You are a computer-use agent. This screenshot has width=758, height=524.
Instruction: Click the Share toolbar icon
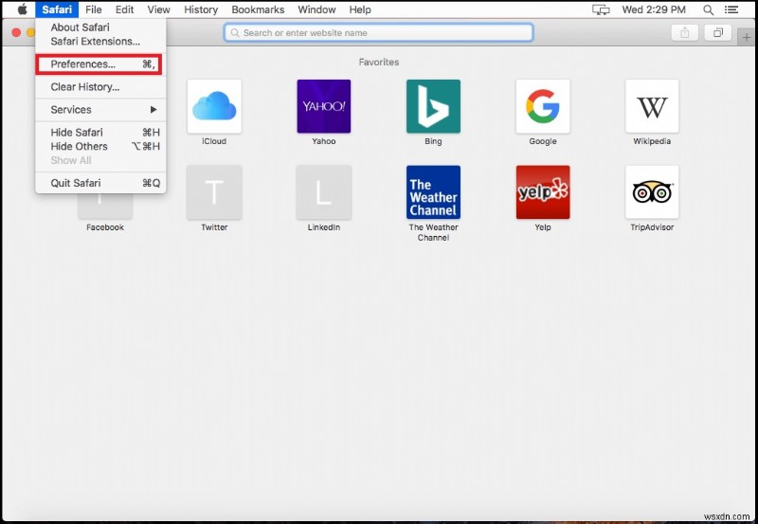pyautogui.click(x=684, y=33)
